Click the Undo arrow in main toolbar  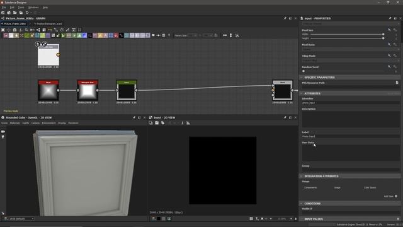27,13
